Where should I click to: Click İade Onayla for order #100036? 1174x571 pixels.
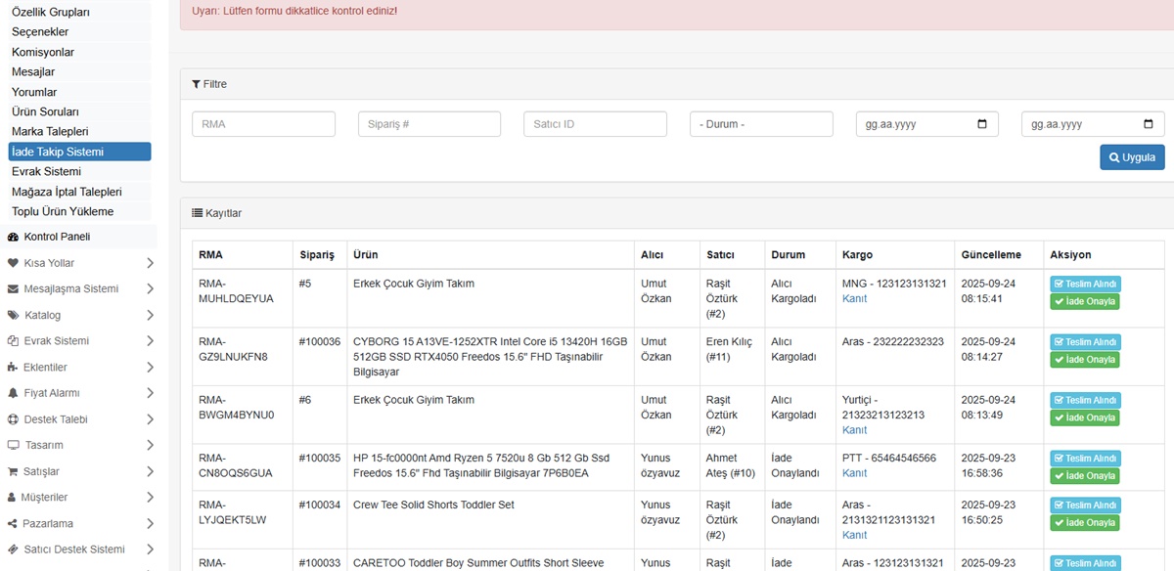pyautogui.click(x=1084, y=360)
